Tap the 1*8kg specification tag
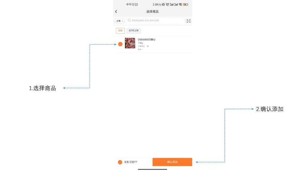The width and height of the screenshot is (305, 171). [x=140, y=43]
